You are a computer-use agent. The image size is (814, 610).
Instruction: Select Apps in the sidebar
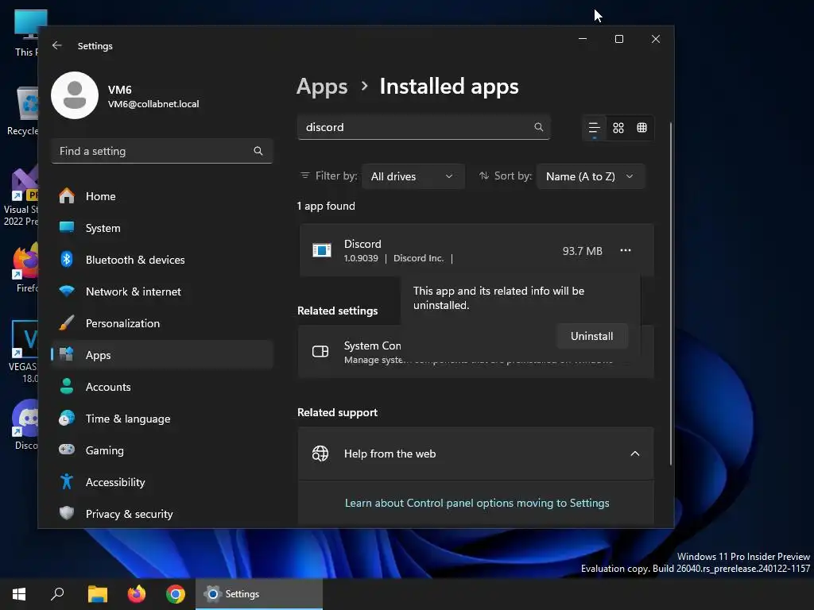tap(162, 355)
